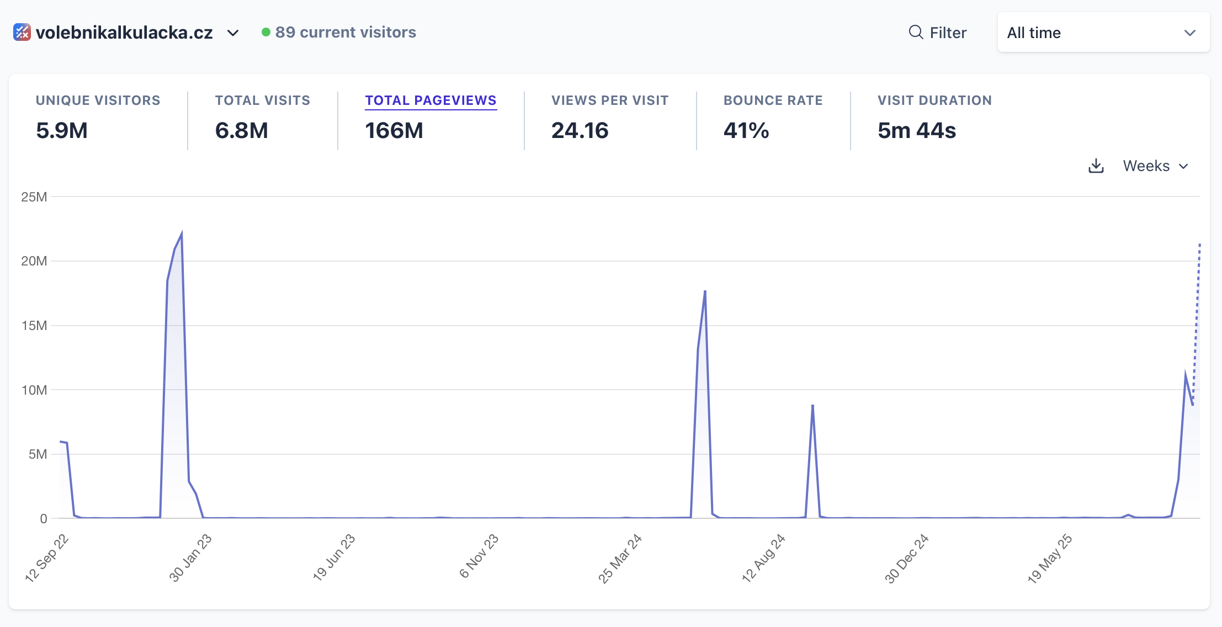Open the 89 current visitors link
The width and height of the screenshot is (1222, 627).
click(x=346, y=33)
